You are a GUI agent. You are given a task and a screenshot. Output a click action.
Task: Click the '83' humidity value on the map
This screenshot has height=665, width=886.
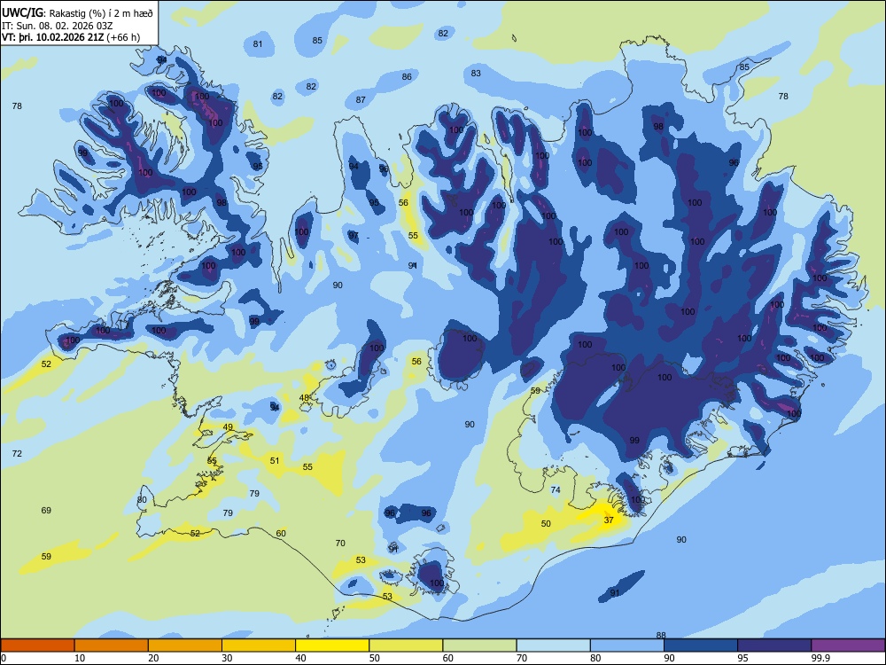pos(476,73)
